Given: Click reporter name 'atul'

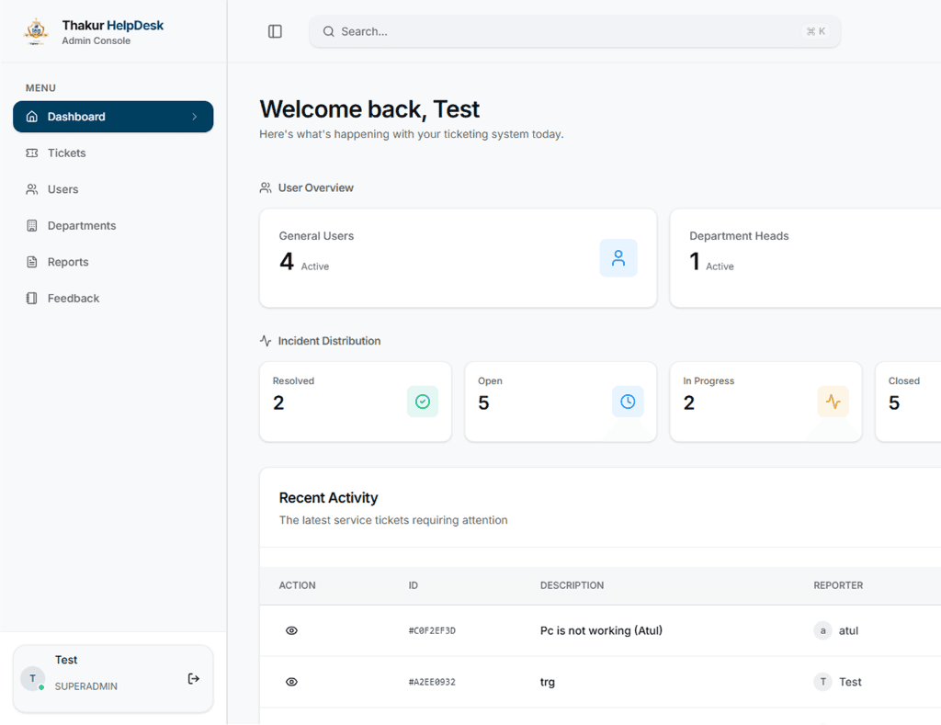Looking at the screenshot, I should (848, 630).
